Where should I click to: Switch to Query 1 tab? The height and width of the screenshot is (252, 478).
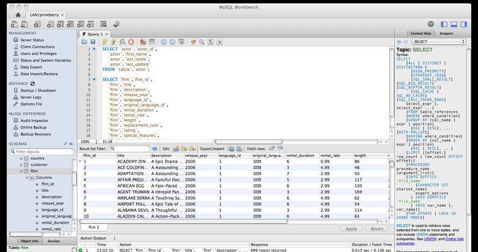pyautogui.click(x=94, y=34)
